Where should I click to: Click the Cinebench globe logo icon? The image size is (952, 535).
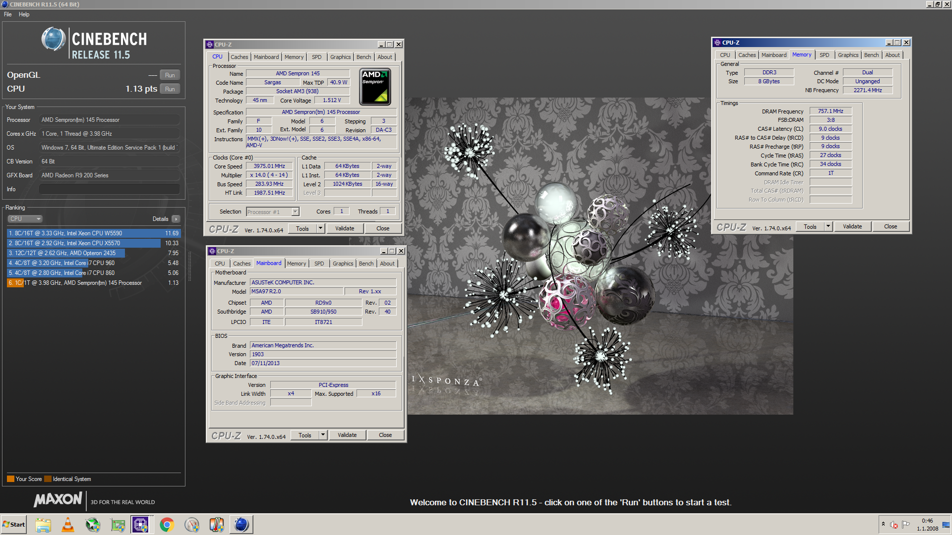(53, 40)
